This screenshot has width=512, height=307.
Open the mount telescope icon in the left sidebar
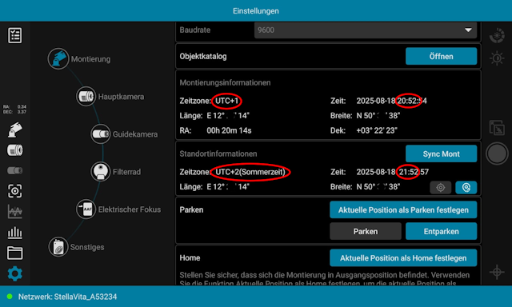coord(15,130)
